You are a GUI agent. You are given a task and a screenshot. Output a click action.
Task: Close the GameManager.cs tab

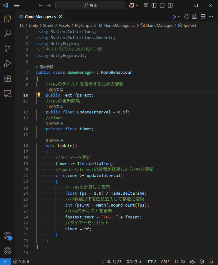60,17
